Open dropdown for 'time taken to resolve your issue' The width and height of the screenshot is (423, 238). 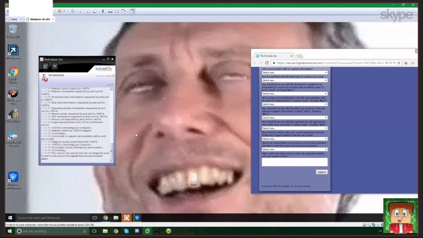pyautogui.click(x=294, y=80)
